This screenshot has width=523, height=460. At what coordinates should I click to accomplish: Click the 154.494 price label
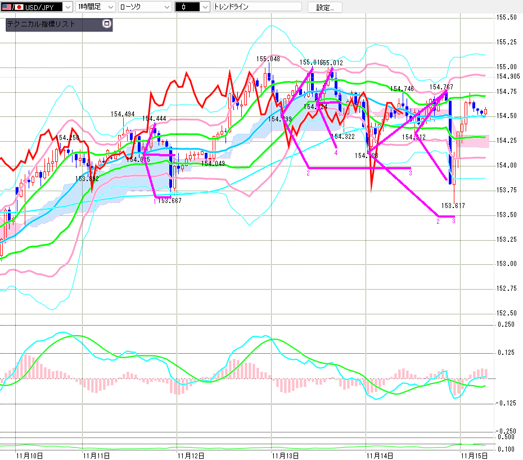coord(123,114)
